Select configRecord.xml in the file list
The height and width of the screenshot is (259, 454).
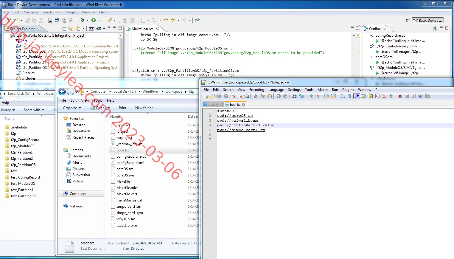(130, 163)
